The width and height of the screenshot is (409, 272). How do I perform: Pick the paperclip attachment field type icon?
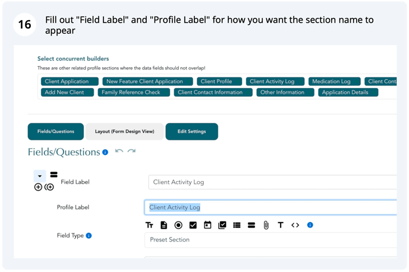click(x=266, y=225)
